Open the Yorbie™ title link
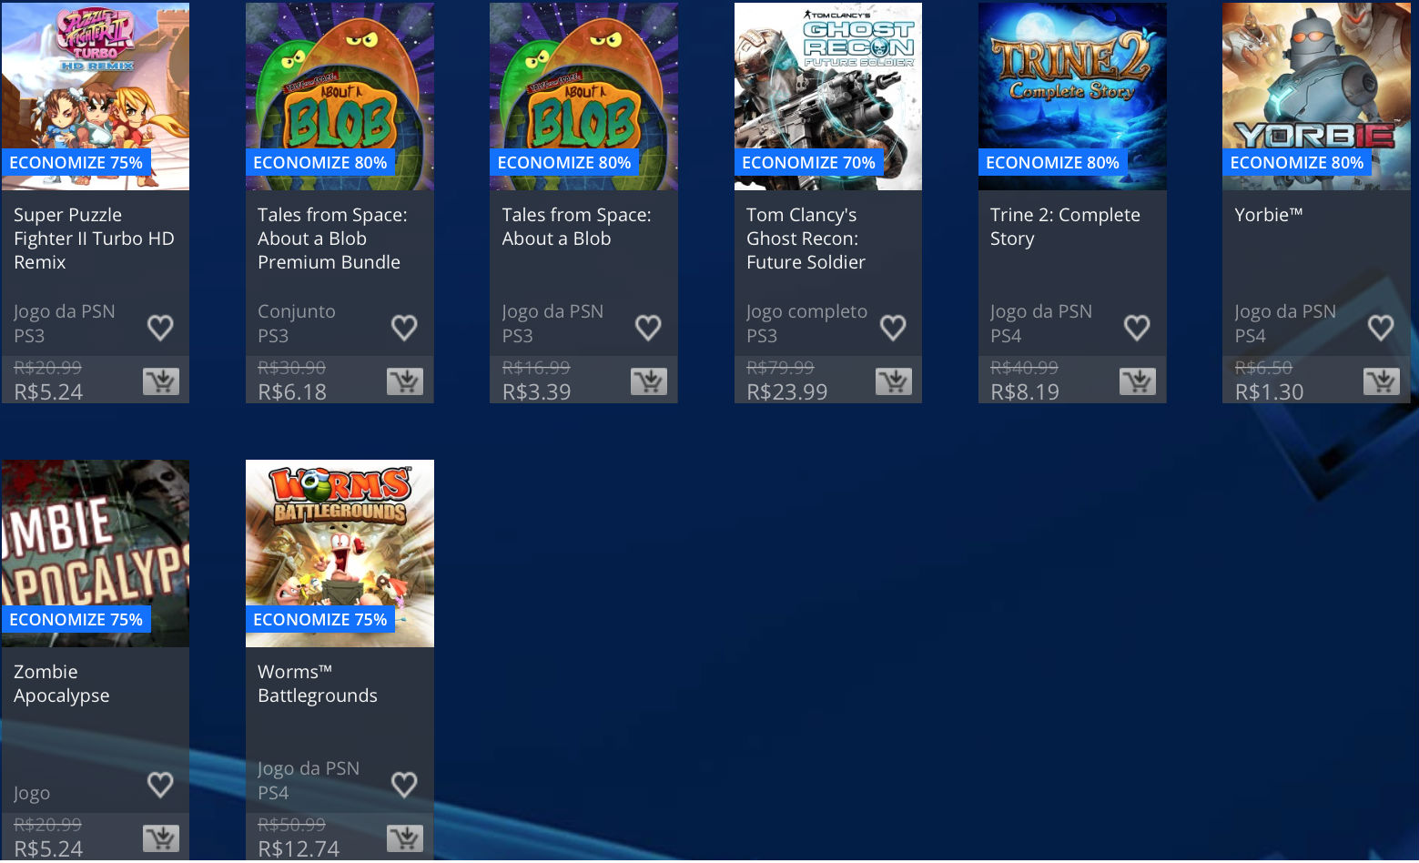The image size is (1419, 863). tap(1269, 215)
